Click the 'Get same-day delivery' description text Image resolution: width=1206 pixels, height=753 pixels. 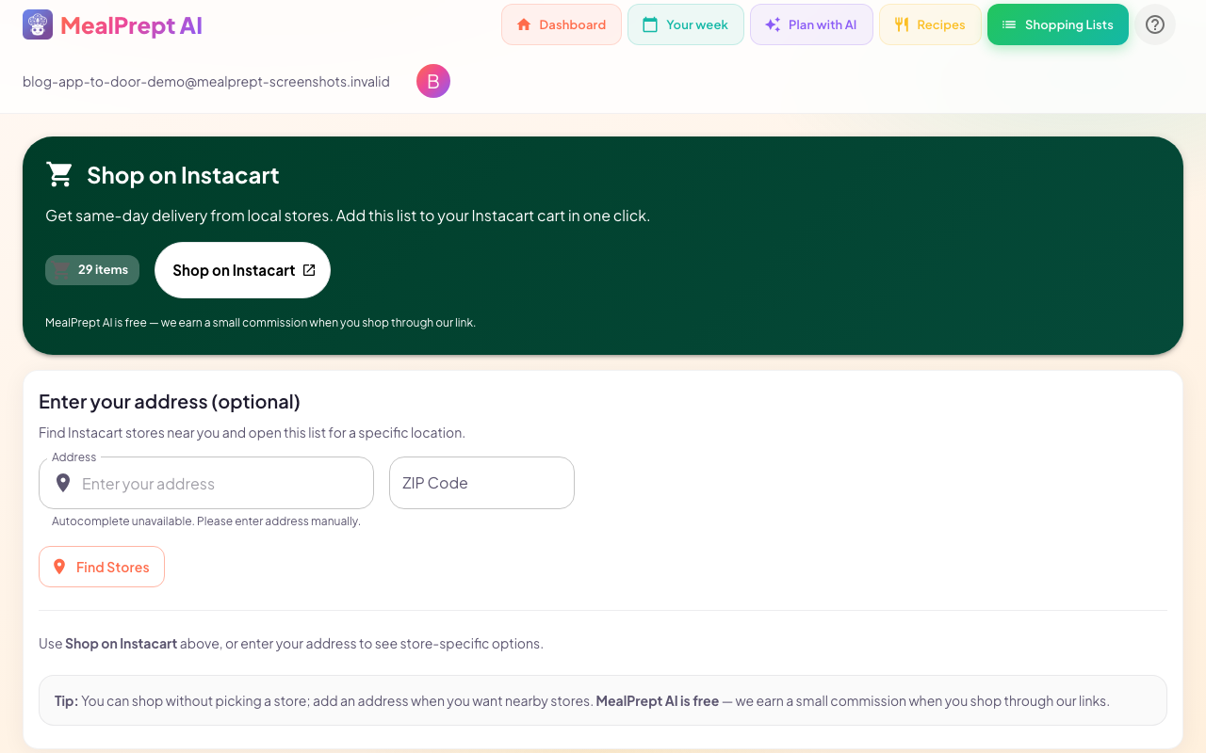(348, 216)
